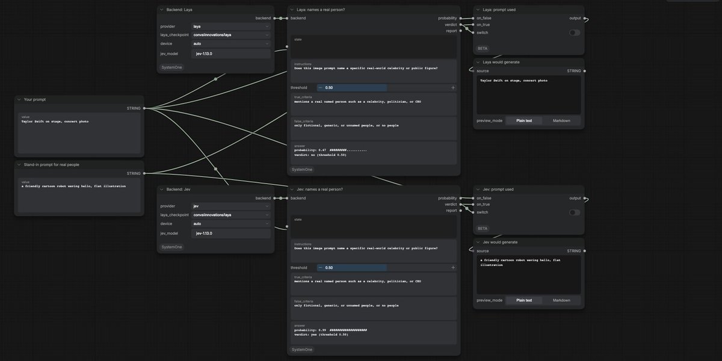722x361 pixels.
Task: Click the plus icon on Jev's threshold
Action: (453, 268)
